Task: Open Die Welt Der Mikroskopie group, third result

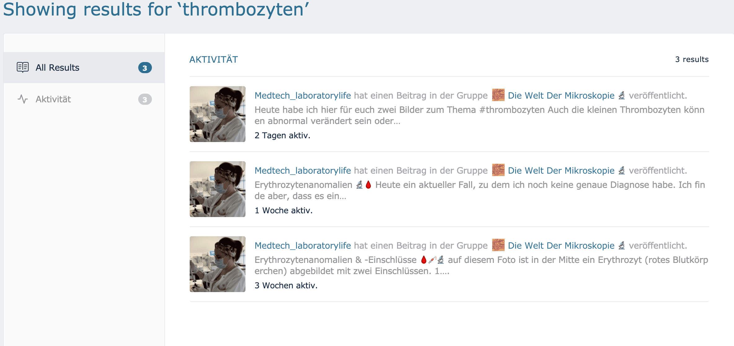Action: pos(561,246)
